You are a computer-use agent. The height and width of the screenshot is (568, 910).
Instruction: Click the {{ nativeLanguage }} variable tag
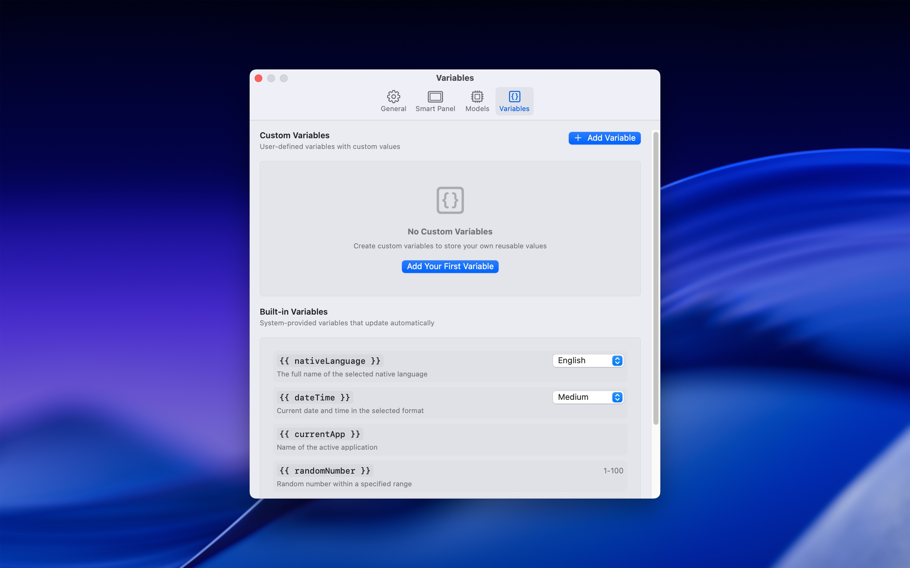(330, 361)
